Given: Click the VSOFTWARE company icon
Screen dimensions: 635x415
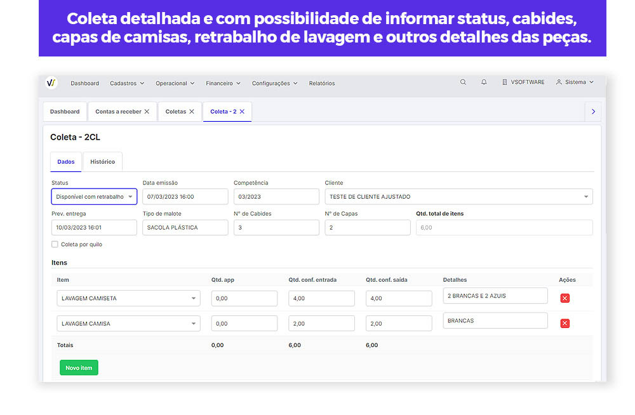Looking at the screenshot, I should coord(505,82).
